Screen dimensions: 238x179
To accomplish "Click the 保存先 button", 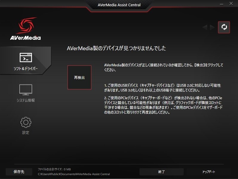I will coord(19,172).
